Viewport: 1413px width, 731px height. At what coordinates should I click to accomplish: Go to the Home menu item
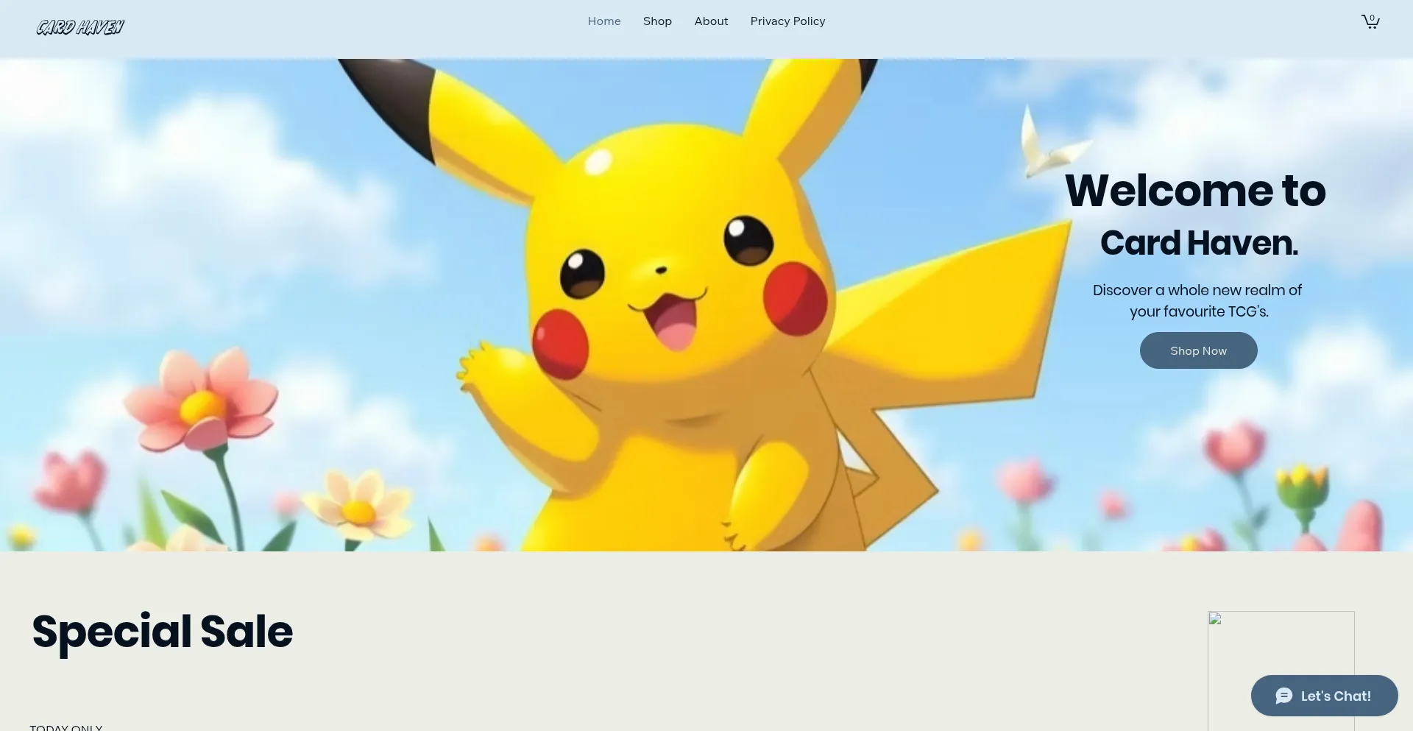[x=604, y=21]
